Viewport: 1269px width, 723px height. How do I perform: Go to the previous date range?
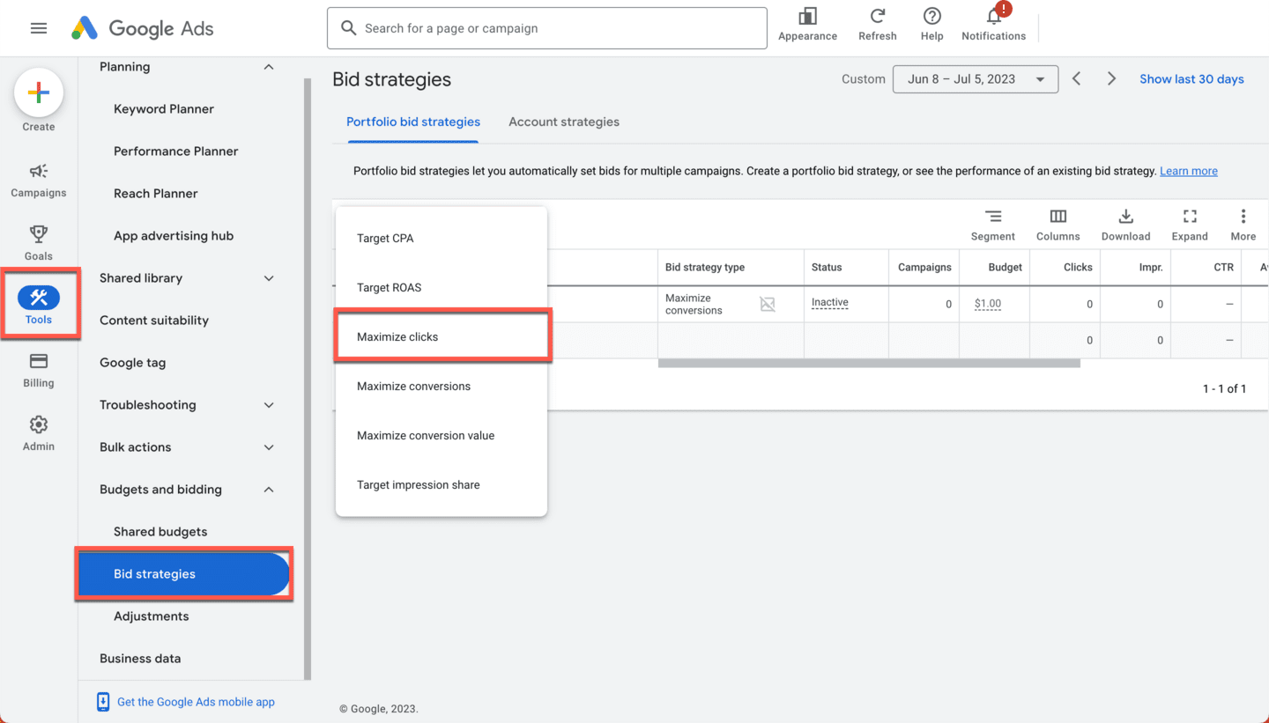coord(1076,78)
